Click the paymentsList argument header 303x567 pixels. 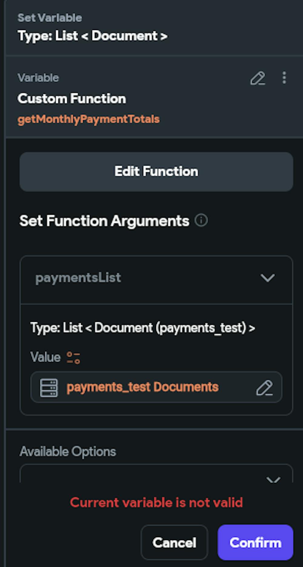[x=78, y=278]
